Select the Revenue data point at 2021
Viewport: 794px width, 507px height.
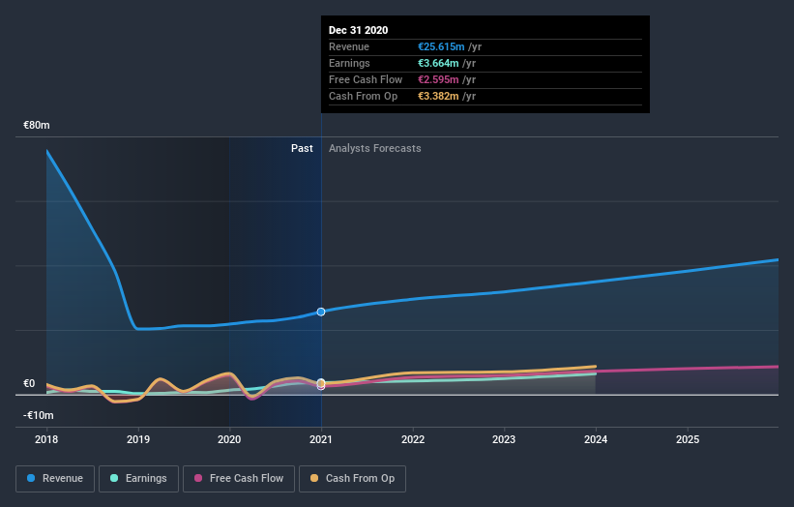pyautogui.click(x=321, y=312)
